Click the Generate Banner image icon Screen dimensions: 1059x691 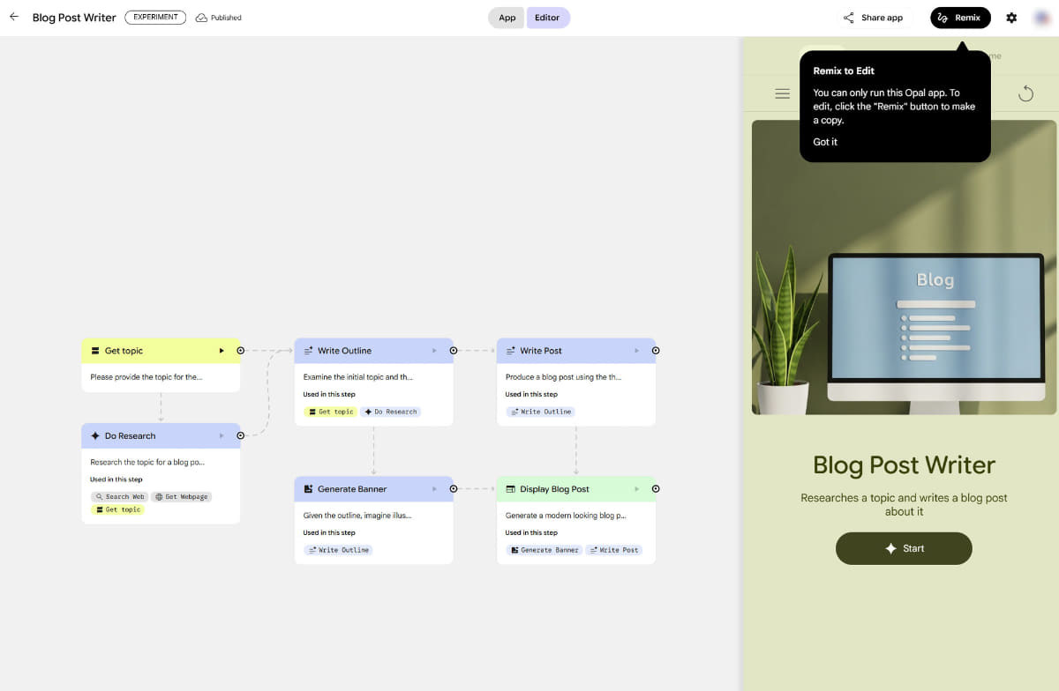[308, 489]
